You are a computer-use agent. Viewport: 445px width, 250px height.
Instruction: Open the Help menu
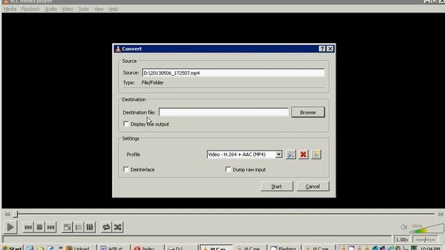113,9
